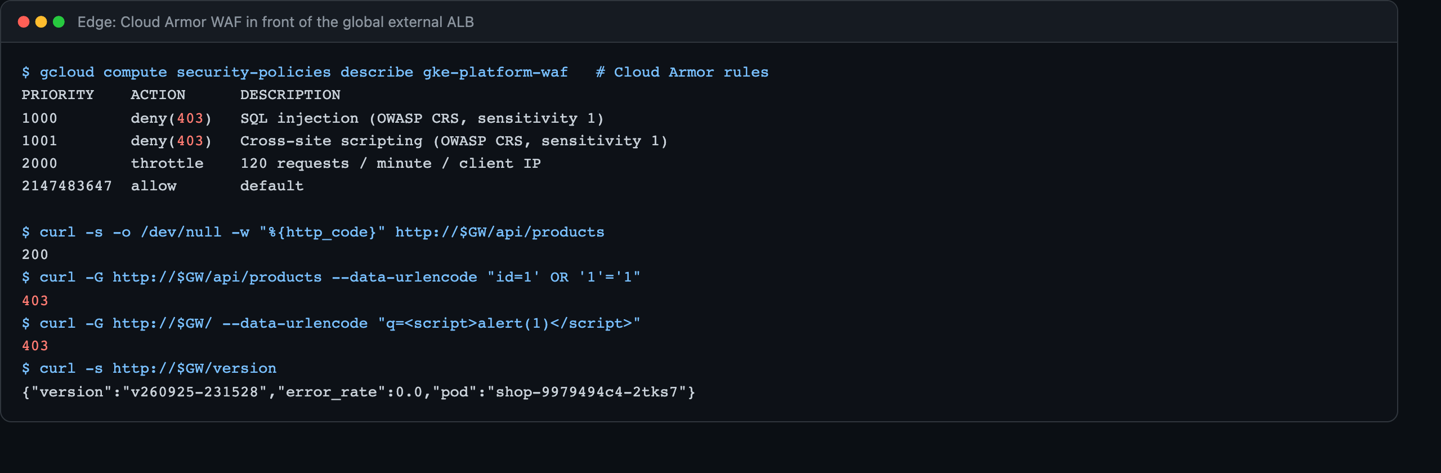Click the curl command writing %{http_code}
This screenshot has width=1441, height=473.
[x=313, y=232]
